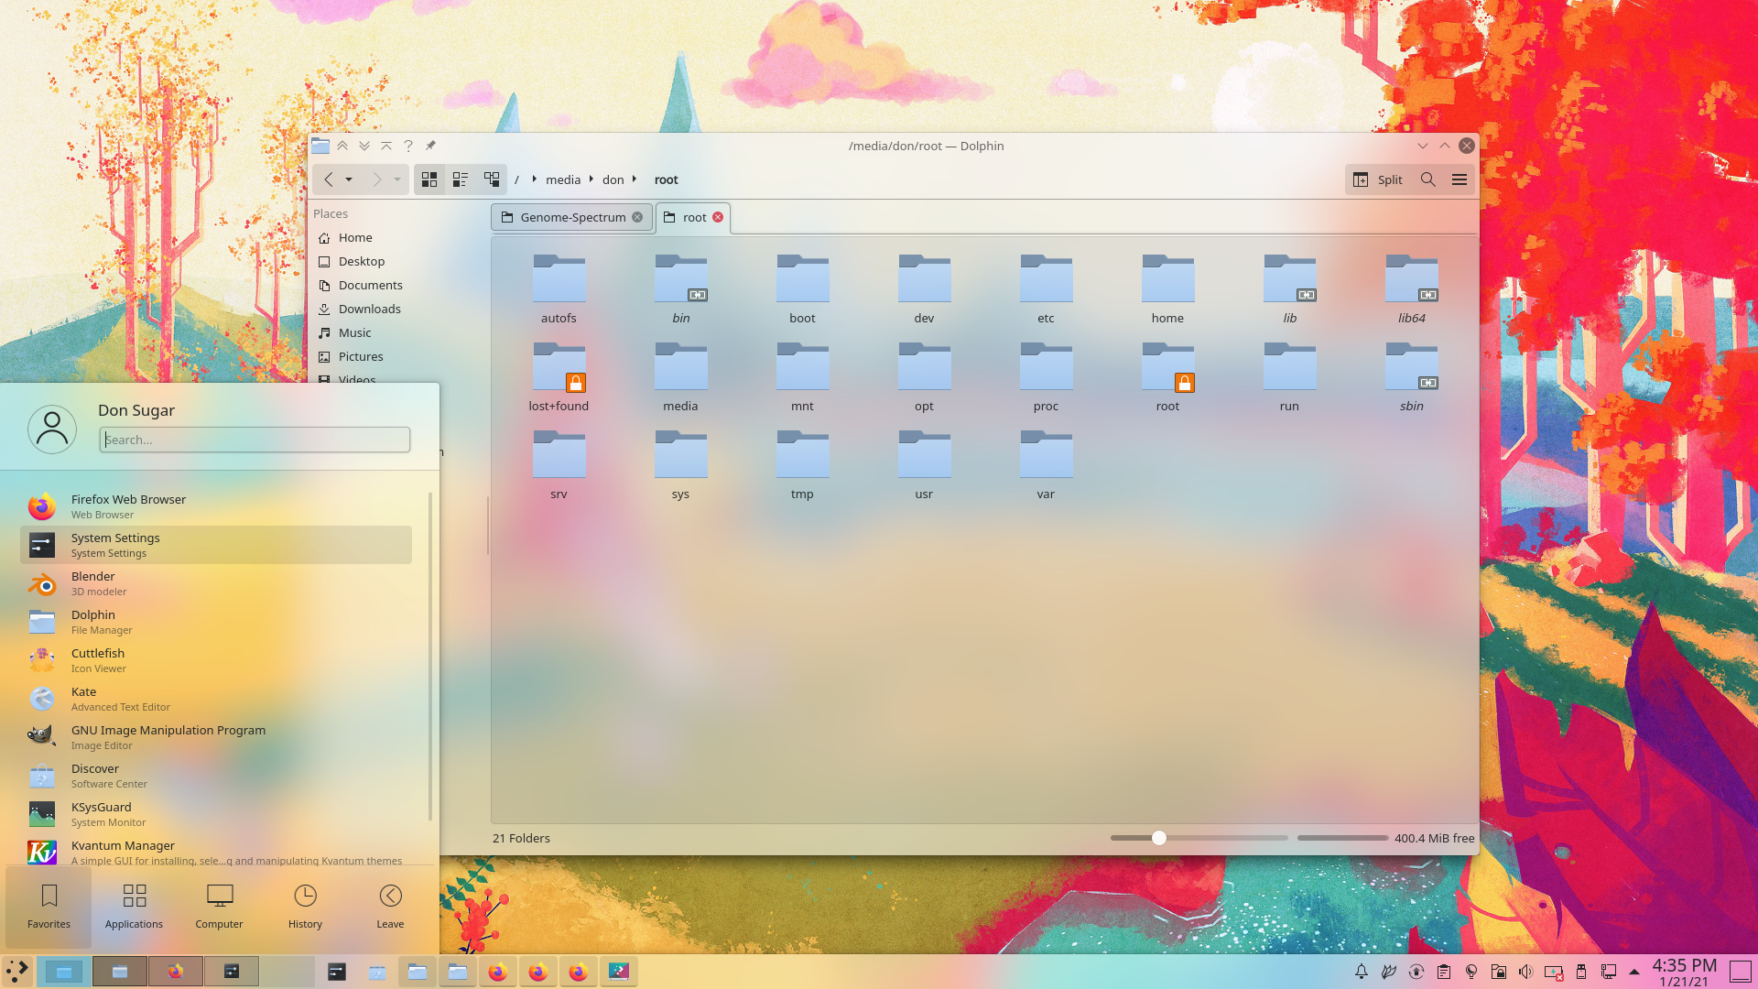Screen dimensions: 1758x989
Task: Navigate to media in the breadcrumb
Action: tap(563, 179)
